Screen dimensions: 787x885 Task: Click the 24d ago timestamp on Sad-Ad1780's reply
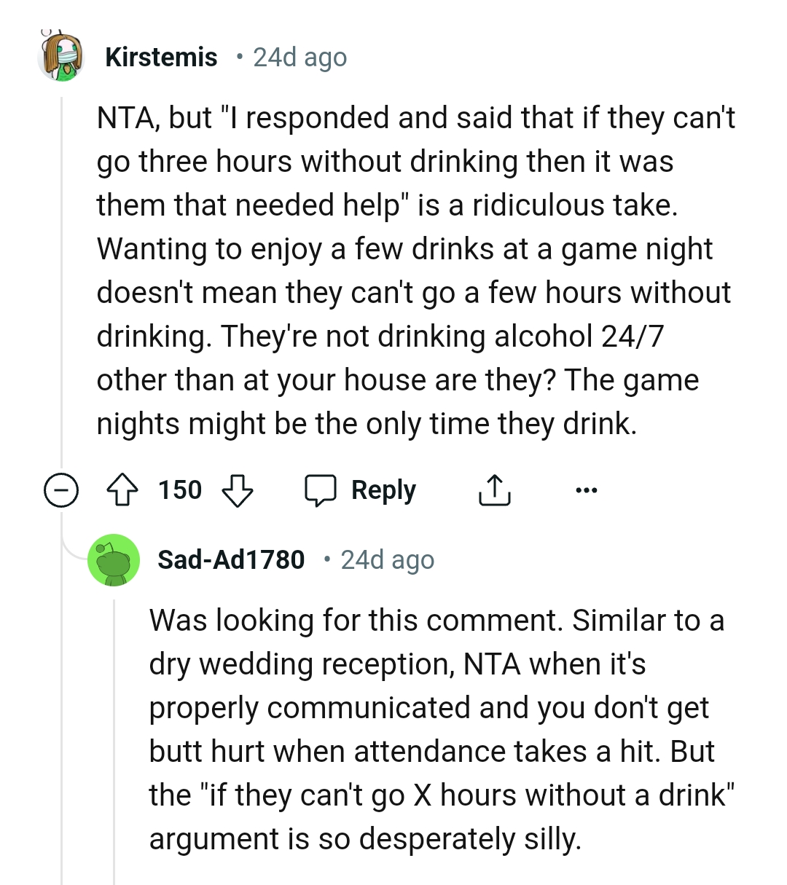387,559
